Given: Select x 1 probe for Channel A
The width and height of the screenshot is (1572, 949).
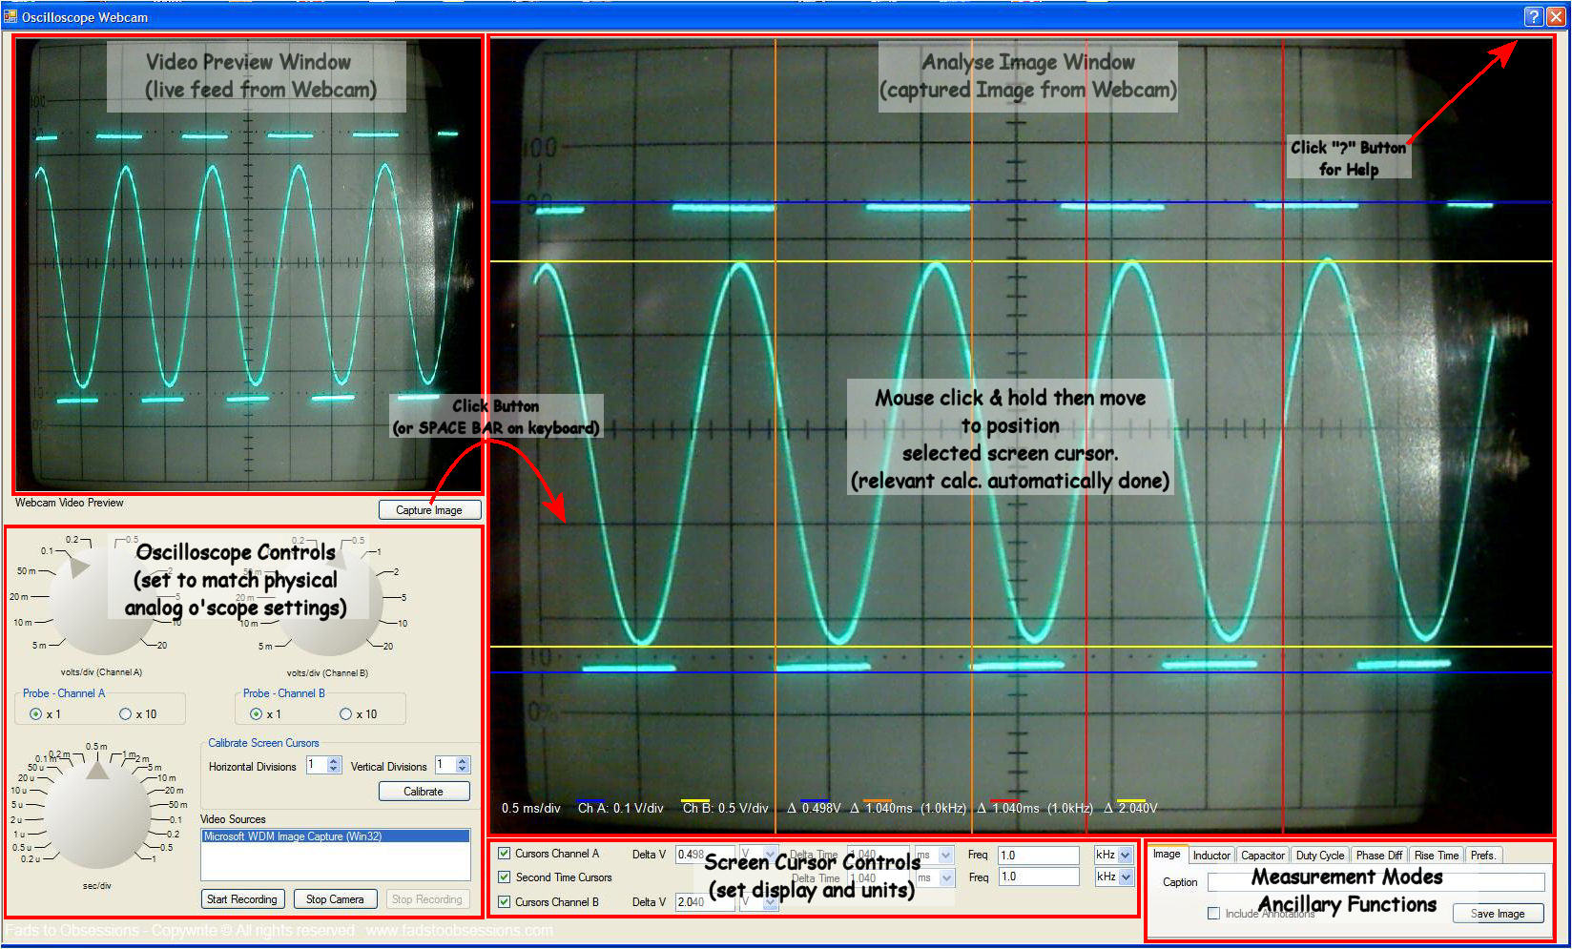Looking at the screenshot, I should tap(35, 714).
